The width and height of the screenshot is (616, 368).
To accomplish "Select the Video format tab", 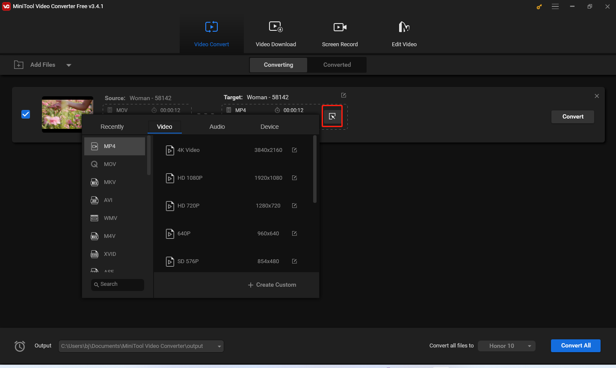I will [x=165, y=127].
